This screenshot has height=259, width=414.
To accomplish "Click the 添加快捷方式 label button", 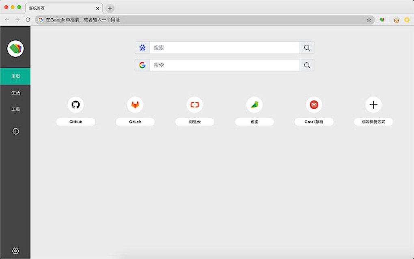I will (x=373, y=122).
